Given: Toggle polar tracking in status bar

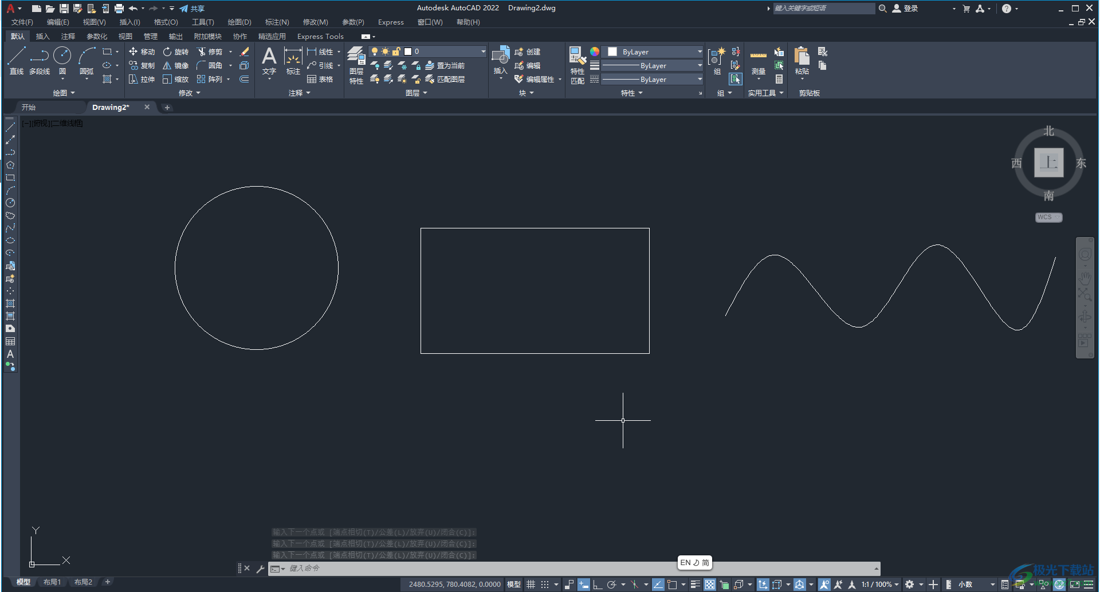Looking at the screenshot, I should [x=611, y=585].
